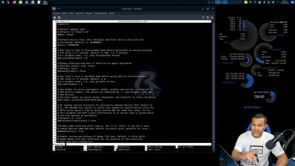Click the #DiscoverableTimeout = 0 line
295x166 pixels.
[x=72, y=58]
